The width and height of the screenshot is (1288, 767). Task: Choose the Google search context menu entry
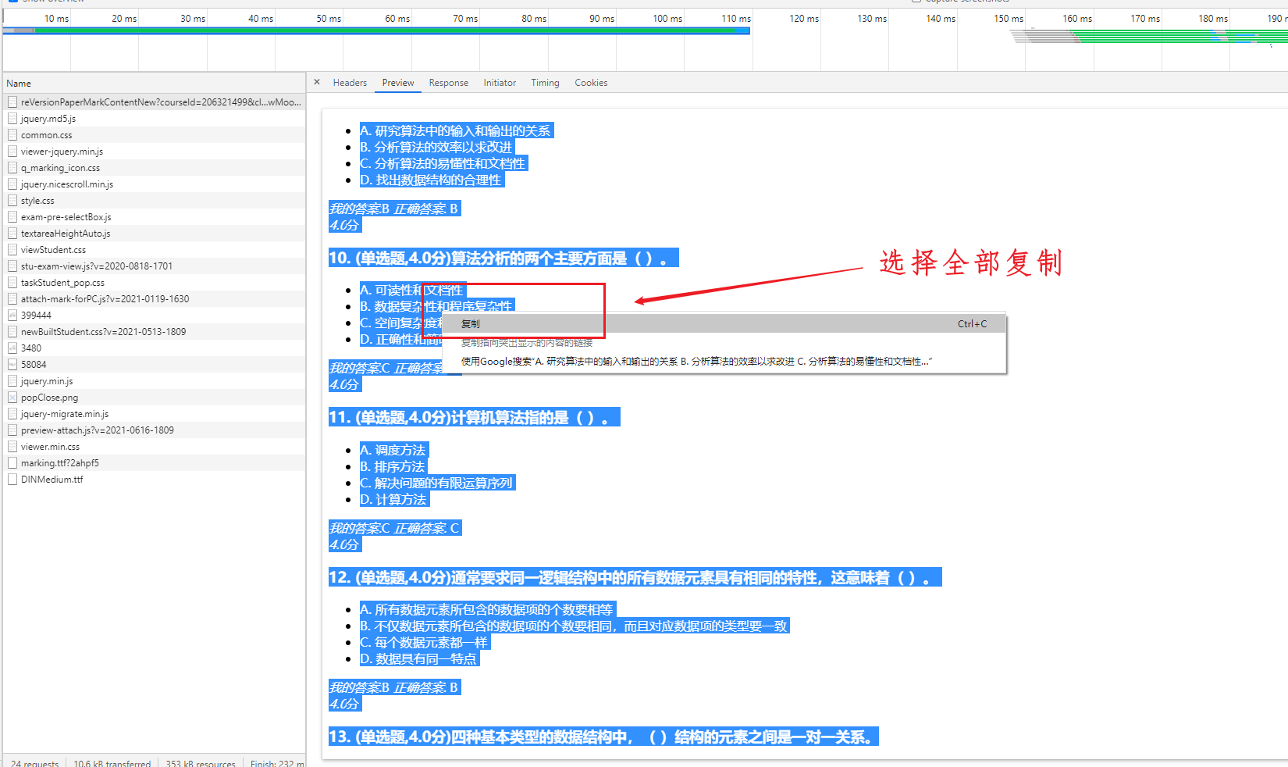click(x=724, y=362)
